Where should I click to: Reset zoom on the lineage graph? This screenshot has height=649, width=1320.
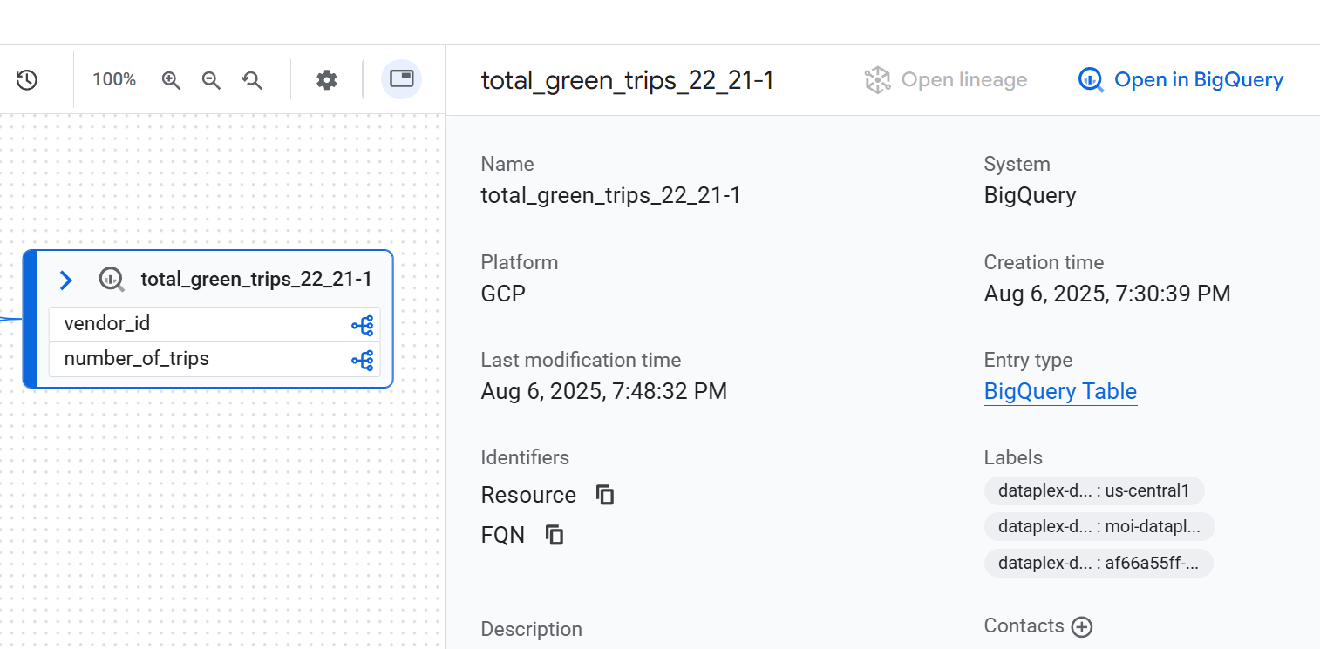(x=252, y=80)
